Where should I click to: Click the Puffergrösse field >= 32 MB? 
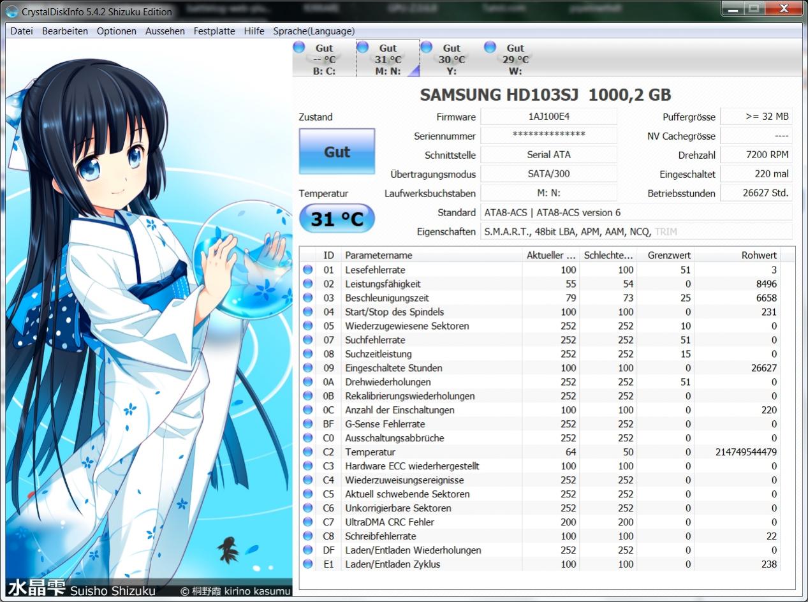click(756, 117)
